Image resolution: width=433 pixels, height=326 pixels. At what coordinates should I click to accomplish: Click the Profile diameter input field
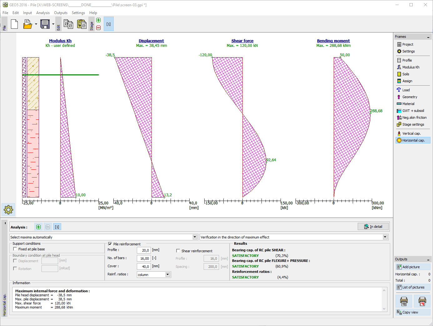[x=144, y=250]
